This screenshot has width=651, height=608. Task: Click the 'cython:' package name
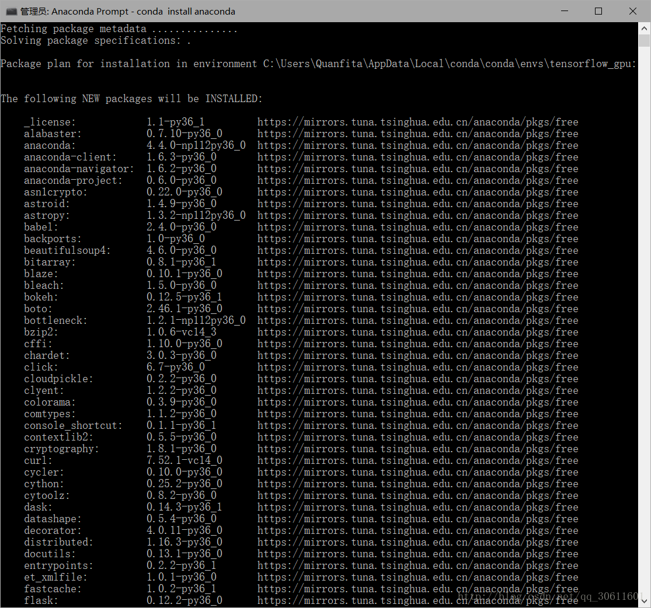44,484
